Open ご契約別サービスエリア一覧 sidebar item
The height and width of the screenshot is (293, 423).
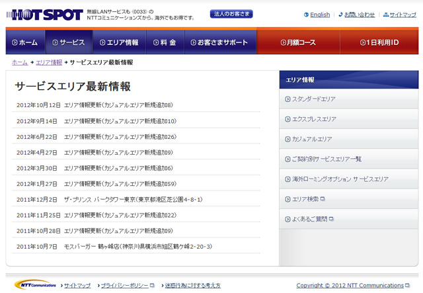349,159
